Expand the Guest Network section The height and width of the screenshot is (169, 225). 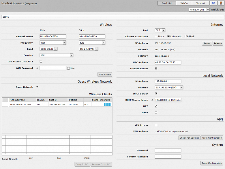[37, 87]
